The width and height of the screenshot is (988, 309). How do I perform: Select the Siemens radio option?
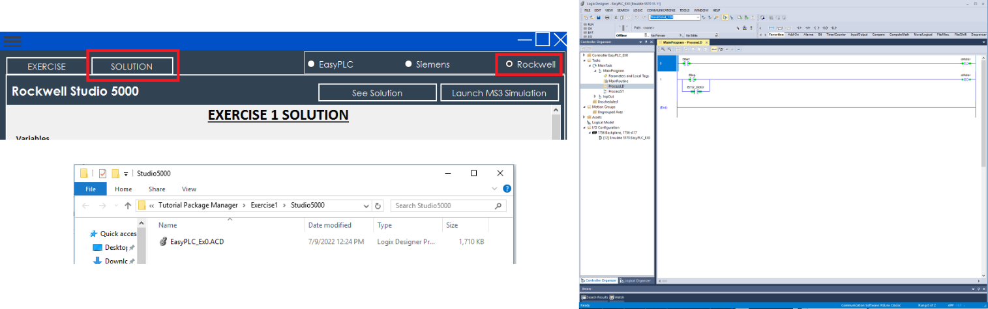427,64
